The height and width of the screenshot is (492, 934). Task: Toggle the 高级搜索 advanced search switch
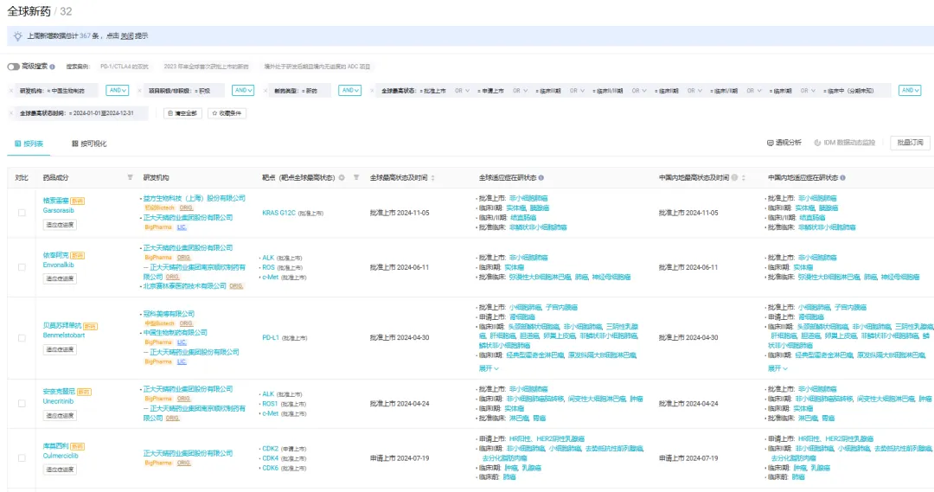pos(13,67)
